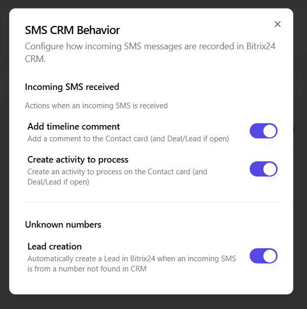Click the dimmed backdrop left of the dialog
The width and height of the screenshot is (307, 309).
pos(4,152)
